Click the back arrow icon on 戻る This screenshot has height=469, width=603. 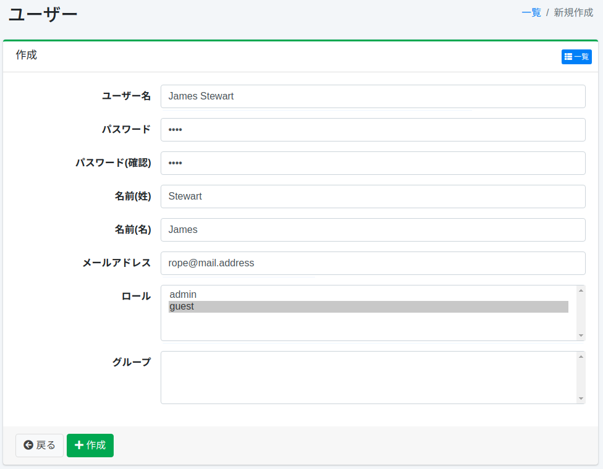pos(28,445)
